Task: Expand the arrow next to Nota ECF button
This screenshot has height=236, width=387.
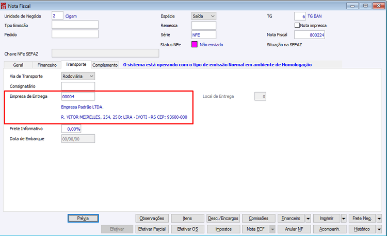Action: pos(272,229)
